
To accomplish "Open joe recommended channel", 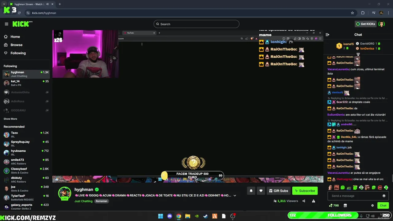I will pos(26,188).
